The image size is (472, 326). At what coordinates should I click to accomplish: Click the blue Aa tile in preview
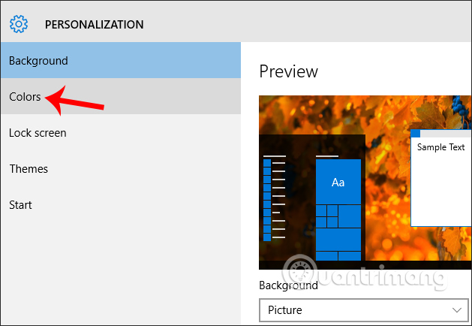[x=338, y=183]
